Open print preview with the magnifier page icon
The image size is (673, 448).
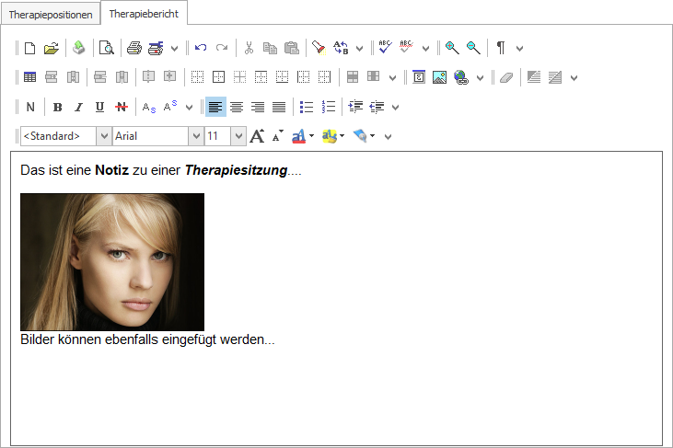106,48
